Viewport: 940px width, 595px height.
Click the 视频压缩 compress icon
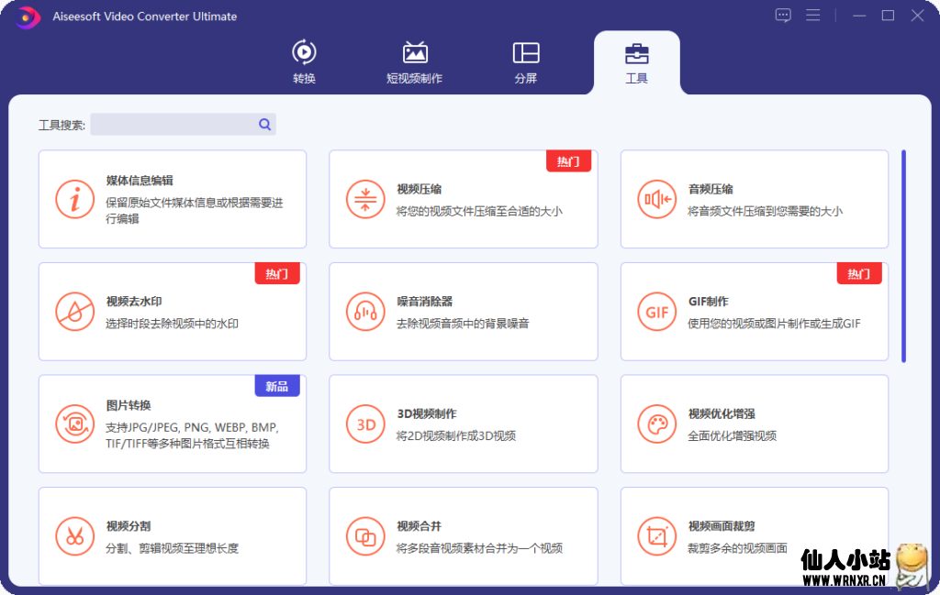coord(365,199)
